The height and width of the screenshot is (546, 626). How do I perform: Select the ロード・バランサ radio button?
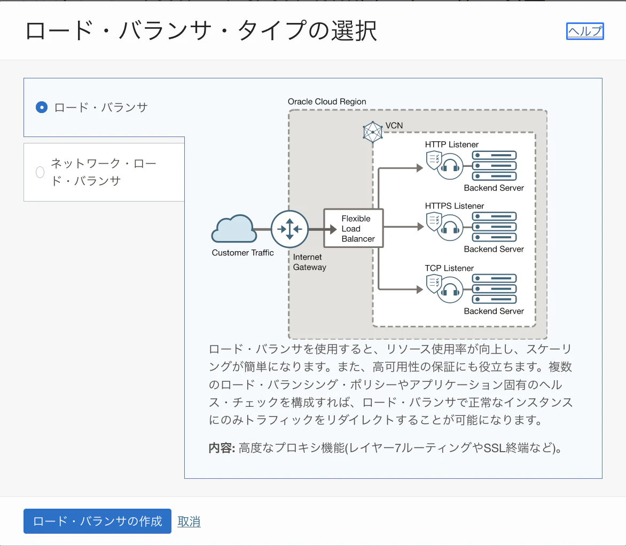[42, 107]
